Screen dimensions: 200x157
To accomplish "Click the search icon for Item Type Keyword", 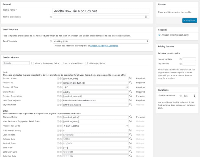I will tap(131, 100).
